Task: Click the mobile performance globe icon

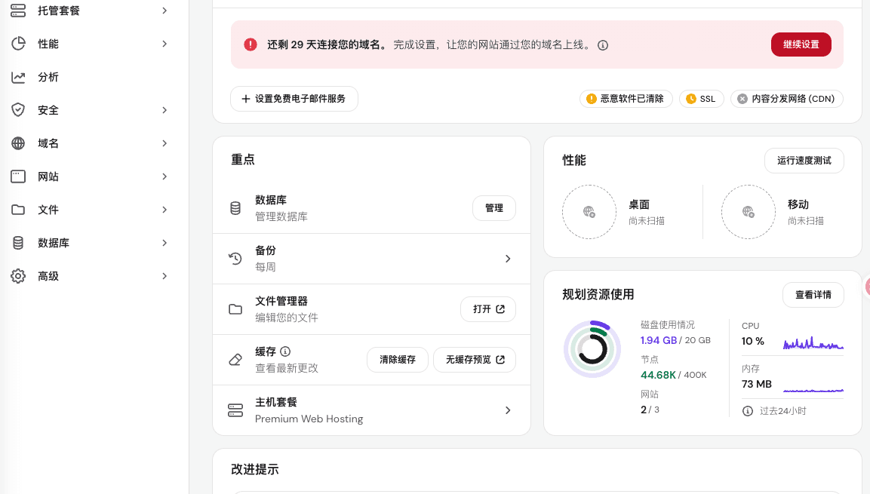Action: pyautogui.click(x=749, y=212)
